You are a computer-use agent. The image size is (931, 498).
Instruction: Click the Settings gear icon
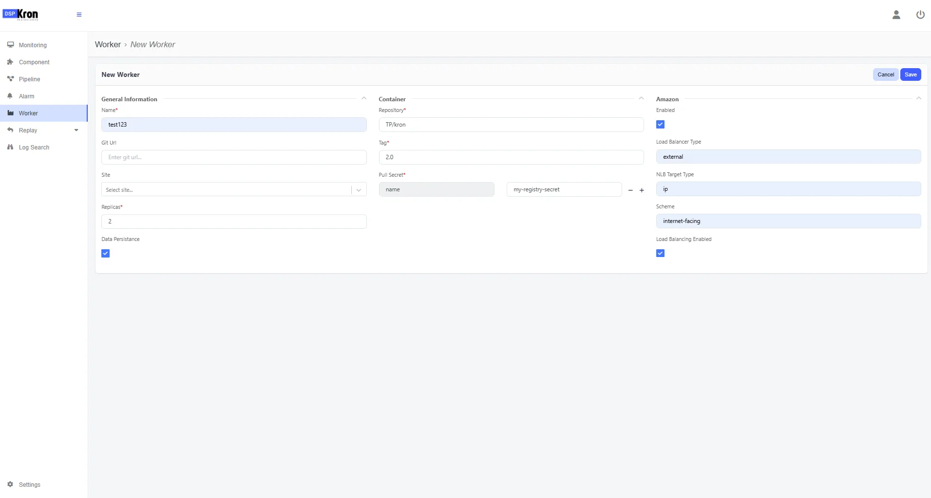click(x=10, y=484)
